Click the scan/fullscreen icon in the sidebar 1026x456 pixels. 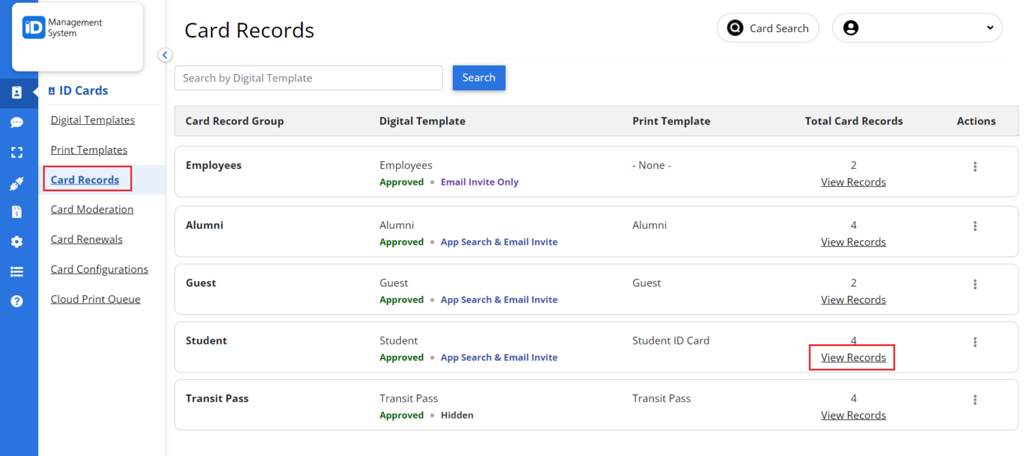tap(18, 152)
